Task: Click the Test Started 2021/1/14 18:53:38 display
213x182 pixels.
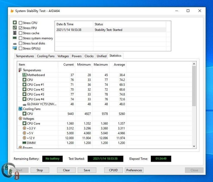Action: click(106, 159)
